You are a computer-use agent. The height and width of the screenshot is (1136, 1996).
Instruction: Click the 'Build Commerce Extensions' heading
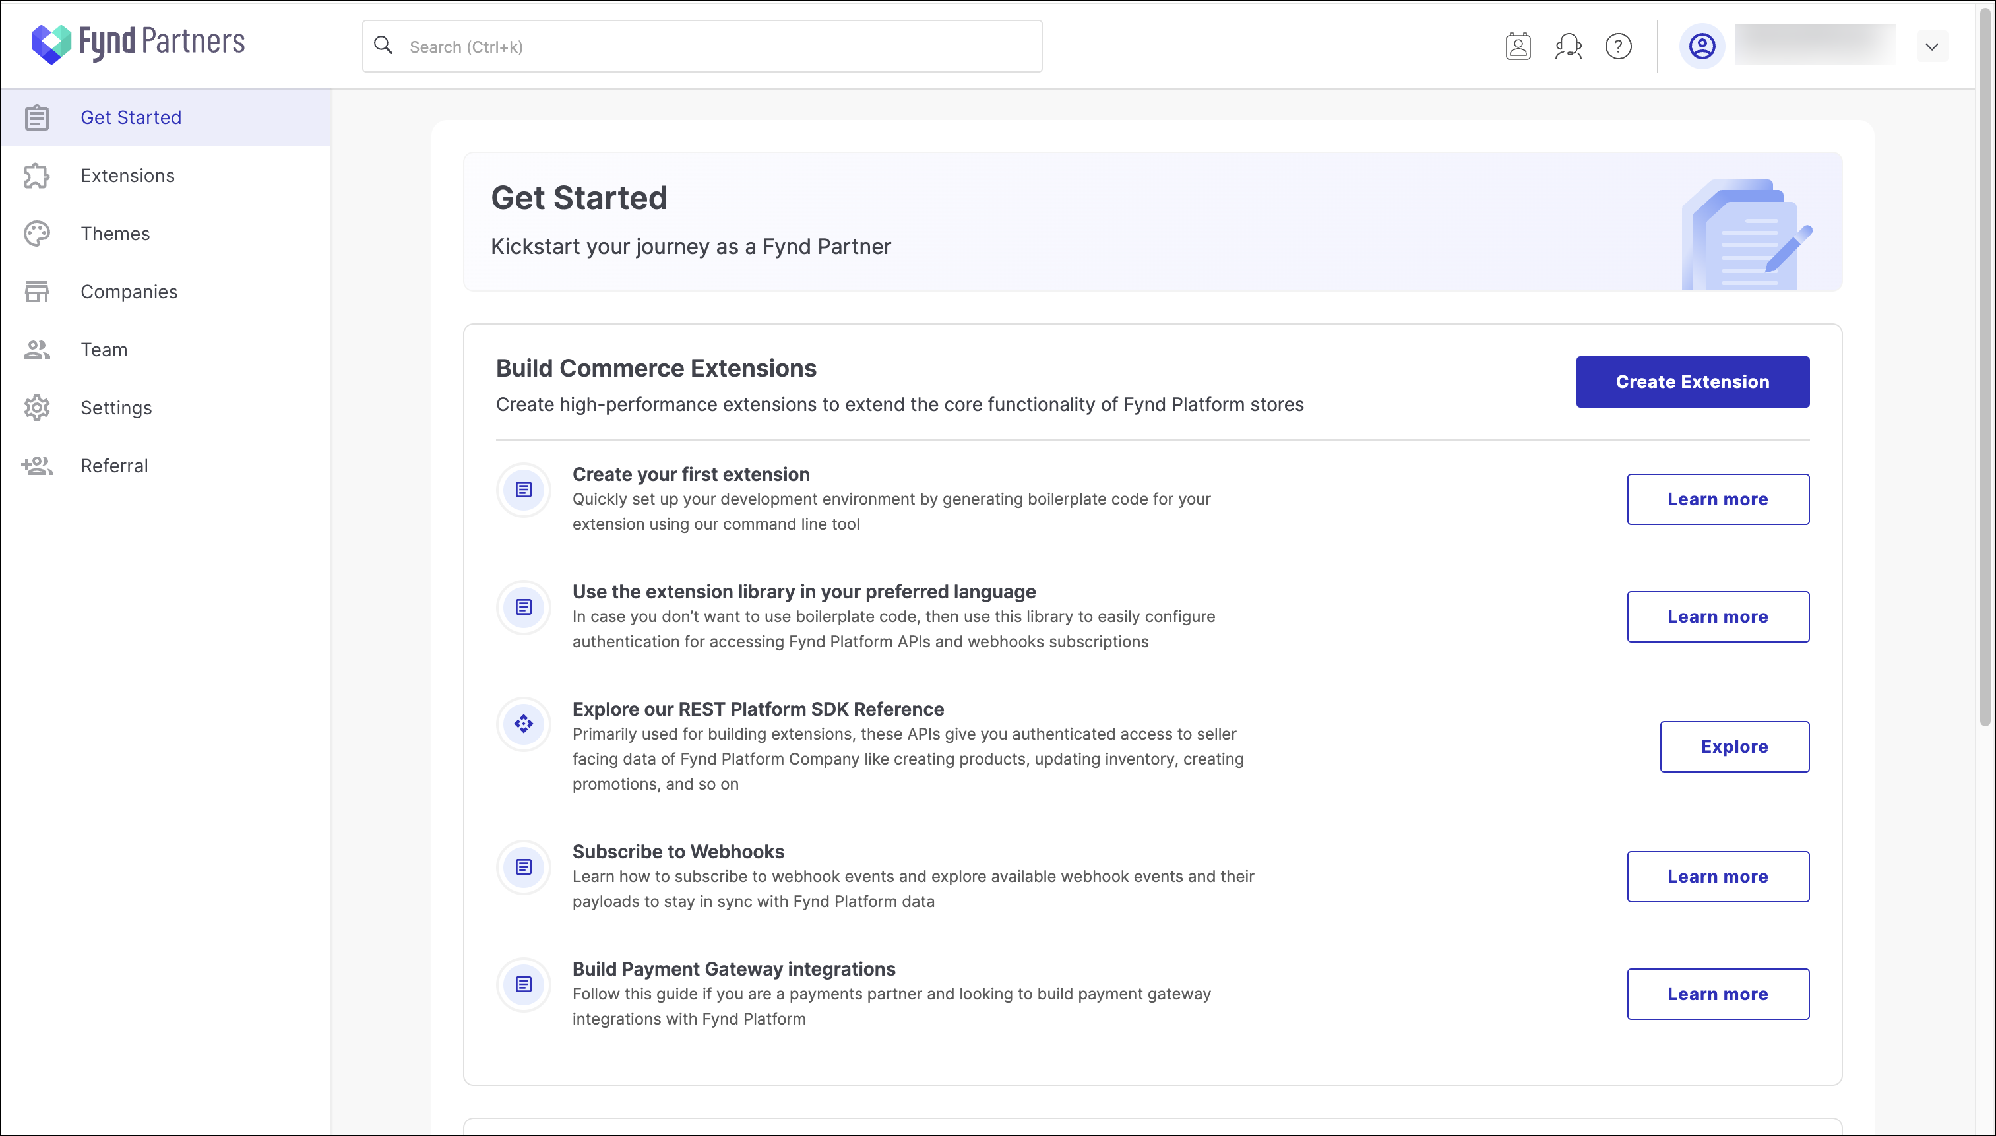[x=656, y=368]
